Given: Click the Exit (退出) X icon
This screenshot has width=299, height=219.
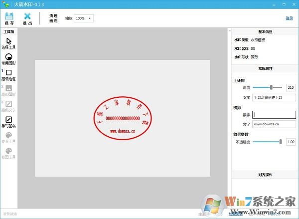Looking at the screenshot, I should pos(27,16).
